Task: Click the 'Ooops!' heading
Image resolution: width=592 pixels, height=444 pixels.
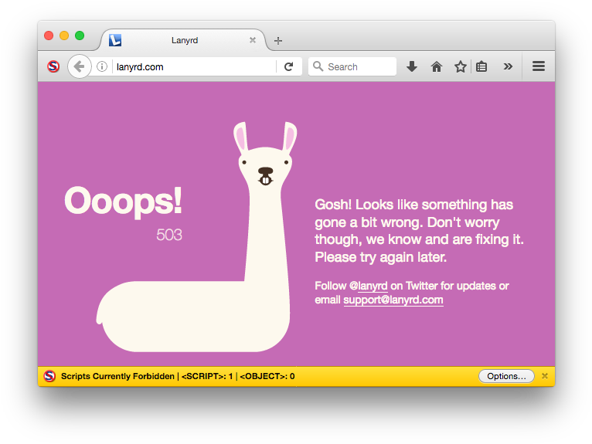Action: (123, 202)
